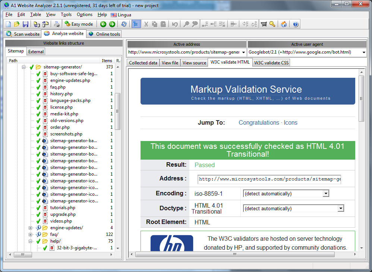Open the View source tab
This screenshot has height=272, width=372.
click(x=194, y=63)
